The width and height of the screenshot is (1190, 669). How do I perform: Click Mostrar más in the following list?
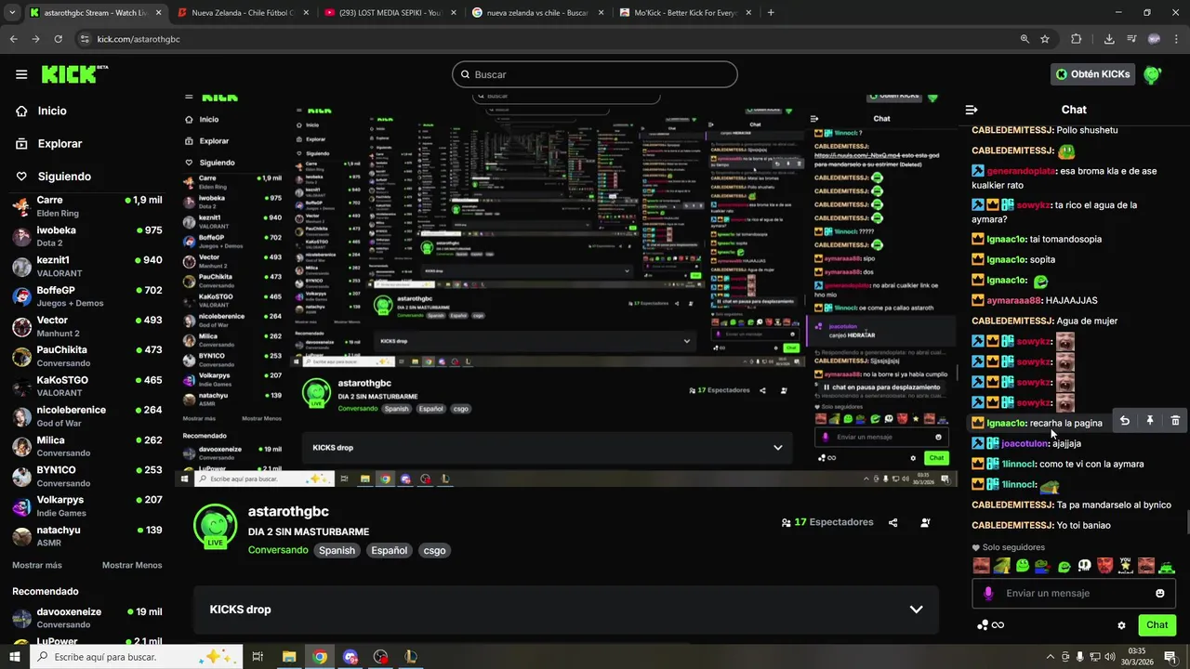tap(37, 565)
